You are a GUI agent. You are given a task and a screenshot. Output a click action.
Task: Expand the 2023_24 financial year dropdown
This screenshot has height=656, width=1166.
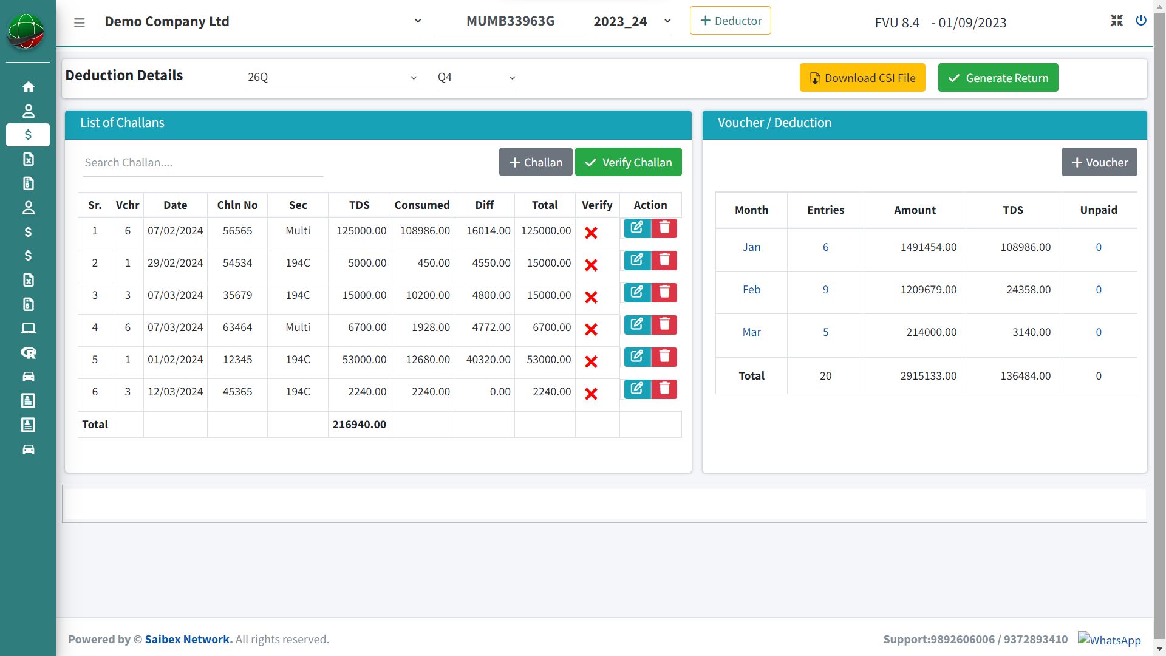[x=632, y=21]
